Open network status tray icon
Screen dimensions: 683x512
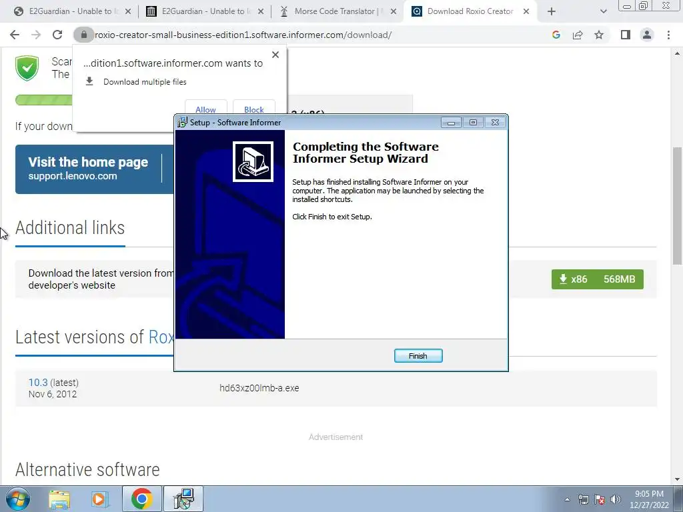pyautogui.click(x=583, y=499)
